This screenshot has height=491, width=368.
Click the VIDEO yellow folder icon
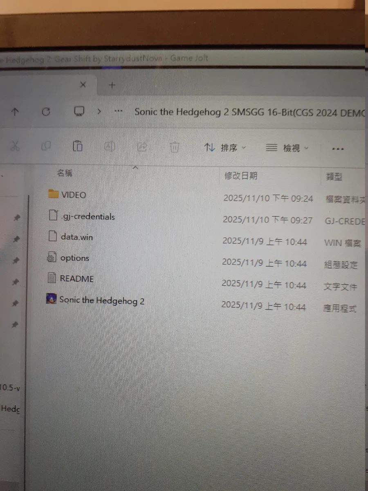[53, 194]
